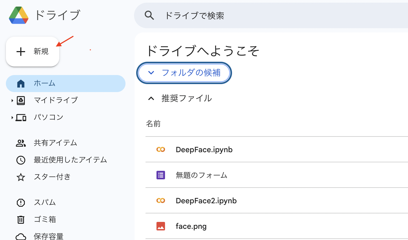Click the image icon next to face.png
Image resolution: width=408 pixels, height=240 pixels.
[x=161, y=226]
